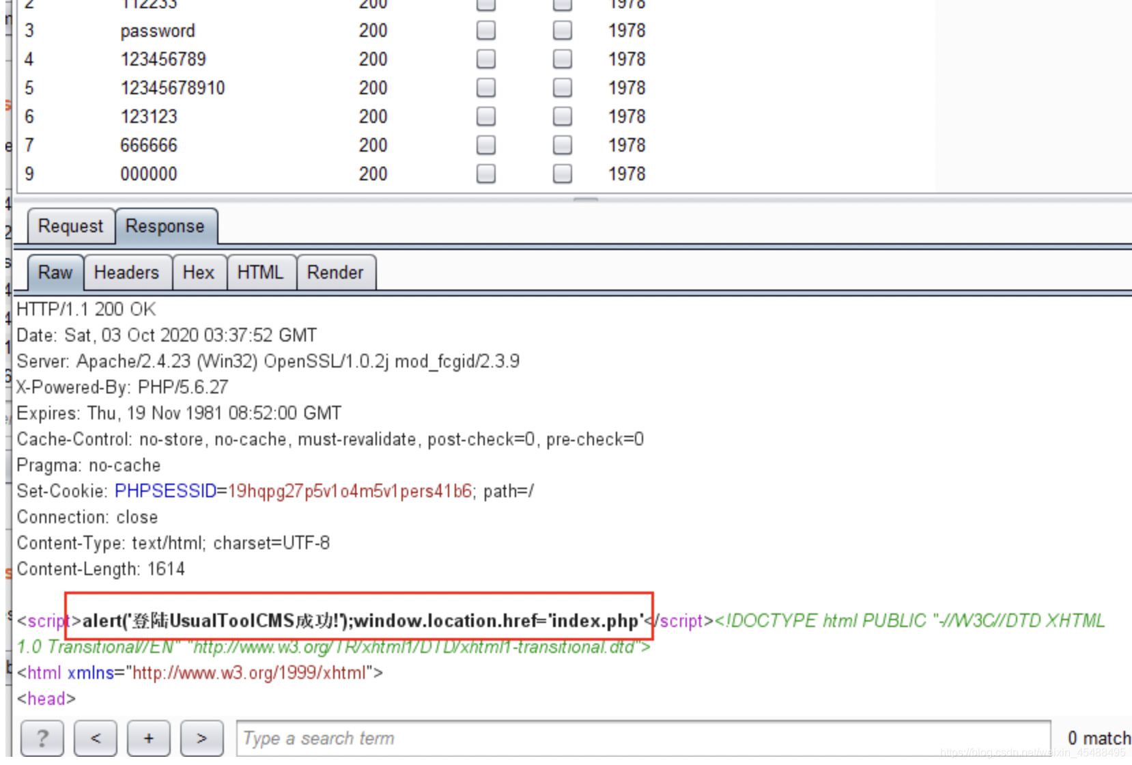Open the Hex view tab
Screen dimensions: 1132x765
[199, 273]
